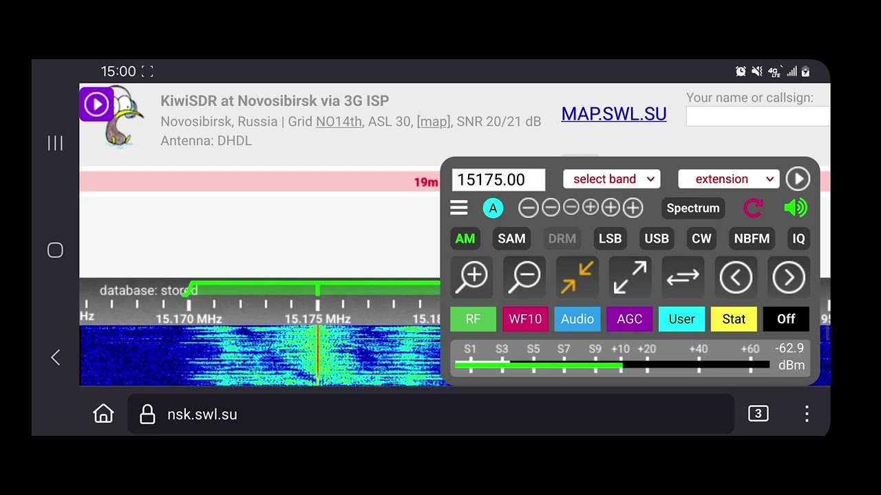
Task: Click the kiwi bird logo image
Action: click(125, 117)
